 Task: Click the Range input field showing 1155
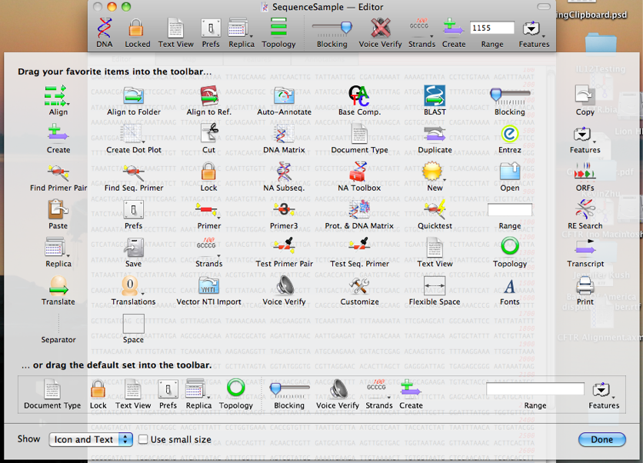(491, 25)
